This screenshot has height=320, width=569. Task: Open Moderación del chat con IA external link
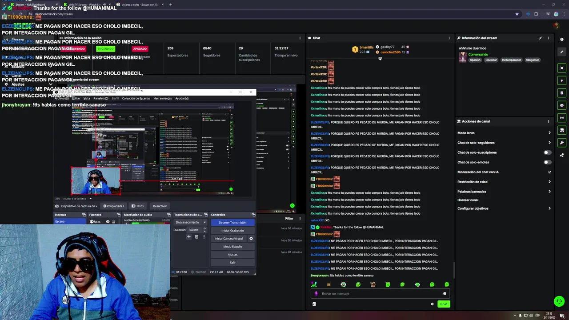pyautogui.click(x=549, y=172)
